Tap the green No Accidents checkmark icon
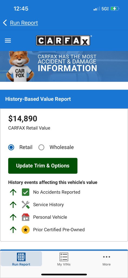Screen dimensions: 128x278 pyautogui.click(x=26, y=192)
